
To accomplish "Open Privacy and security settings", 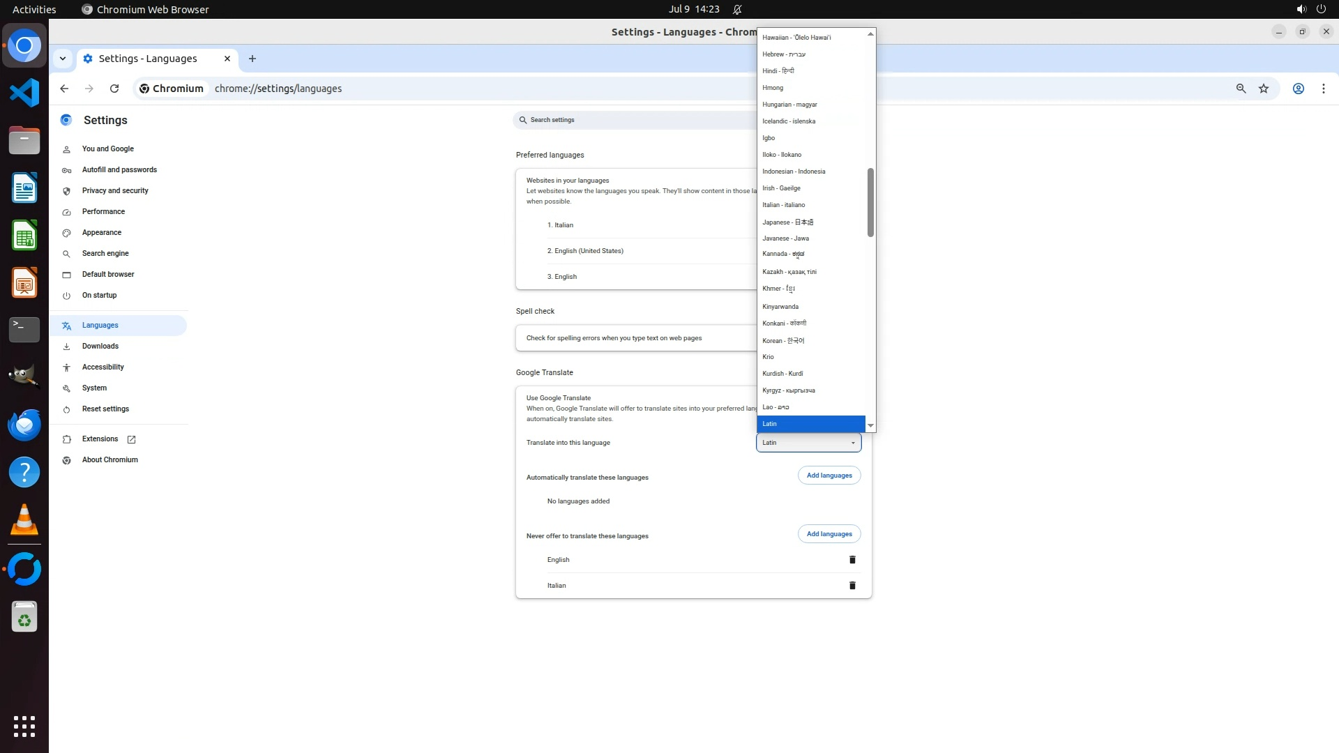I will click(x=115, y=190).
